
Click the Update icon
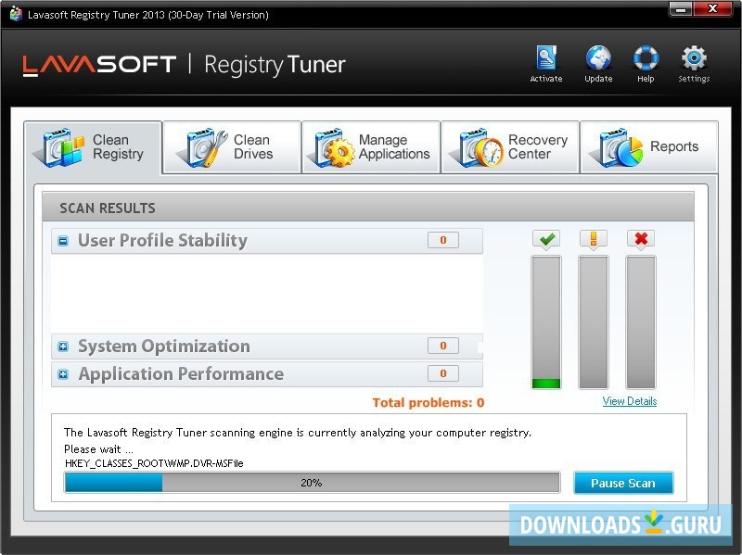pos(597,62)
